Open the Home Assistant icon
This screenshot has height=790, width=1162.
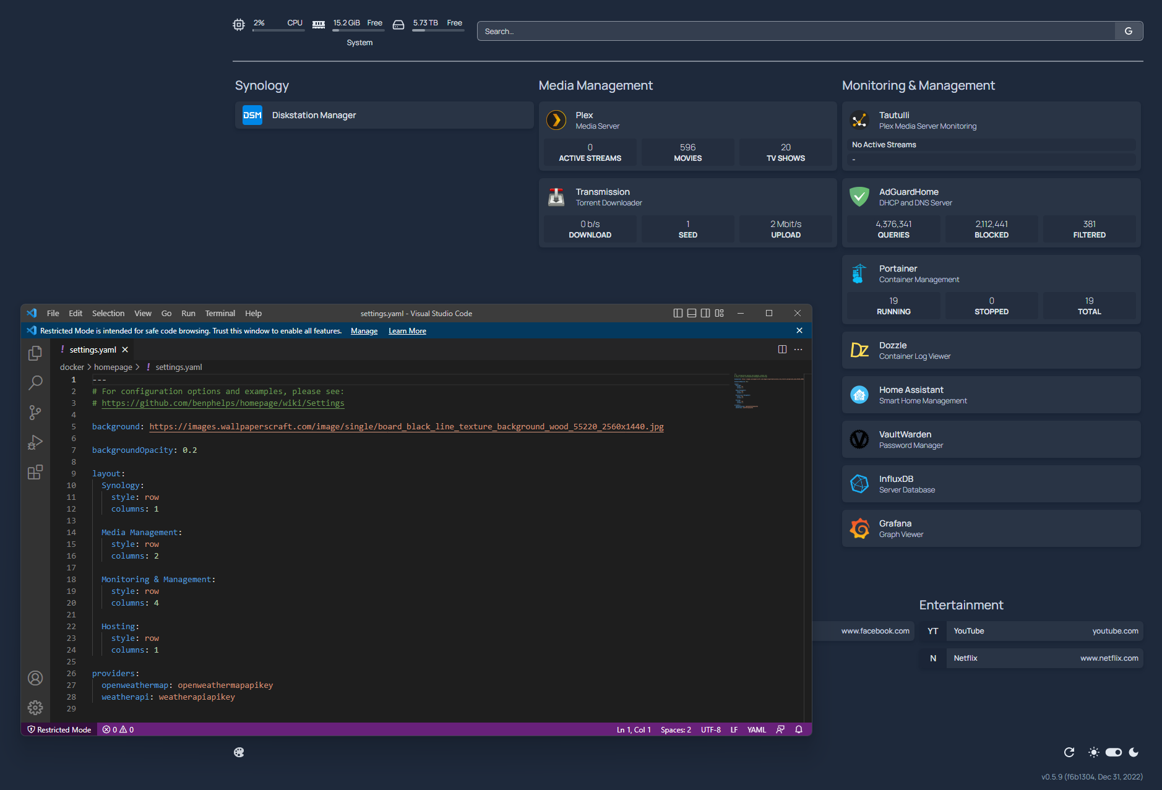click(860, 395)
